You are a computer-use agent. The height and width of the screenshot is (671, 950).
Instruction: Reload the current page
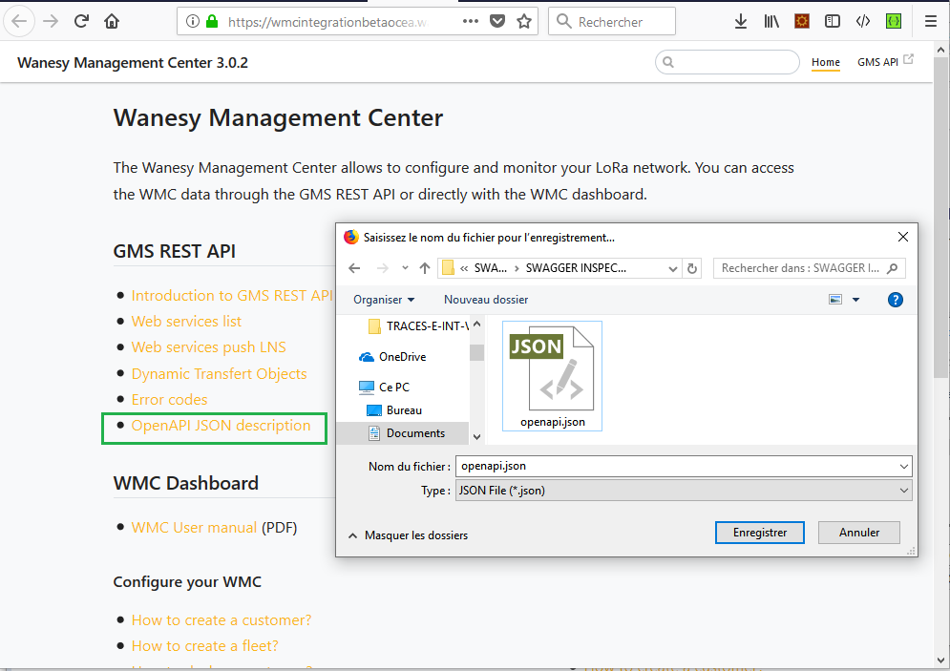tap(81, 21)
